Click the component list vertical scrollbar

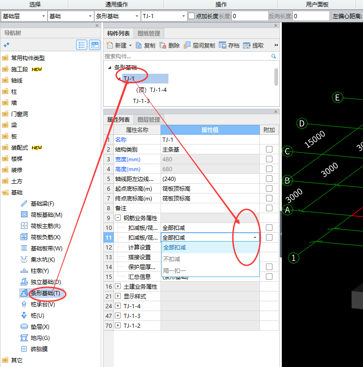[276, 77]
